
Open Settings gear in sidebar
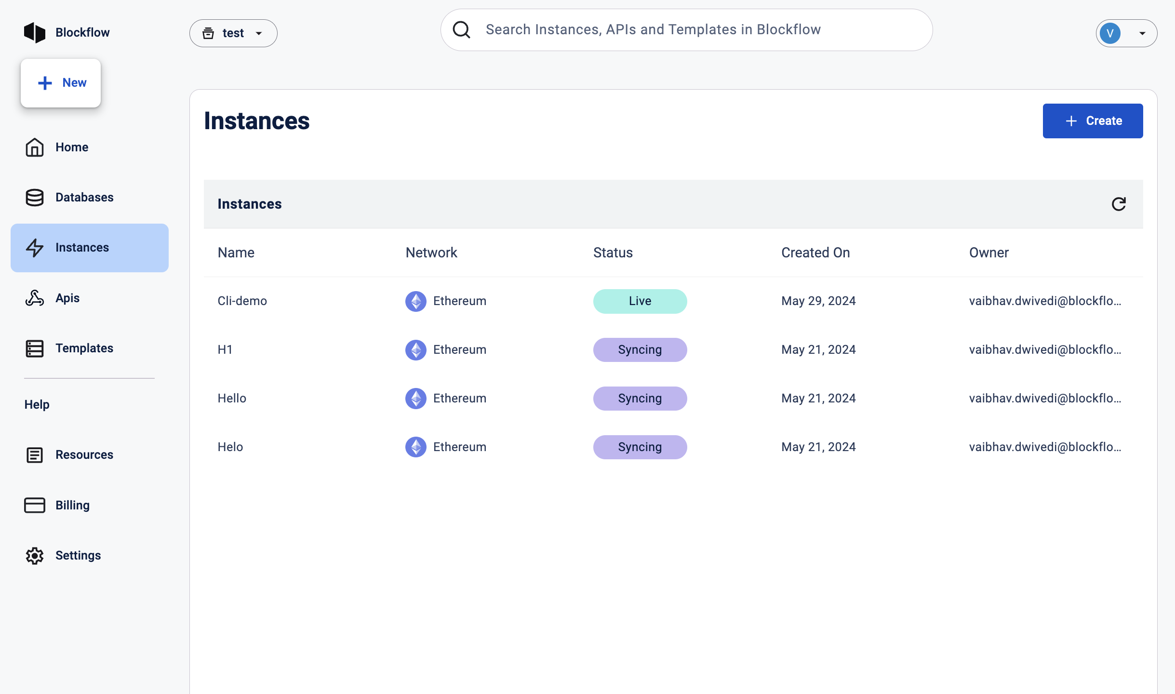35,556
